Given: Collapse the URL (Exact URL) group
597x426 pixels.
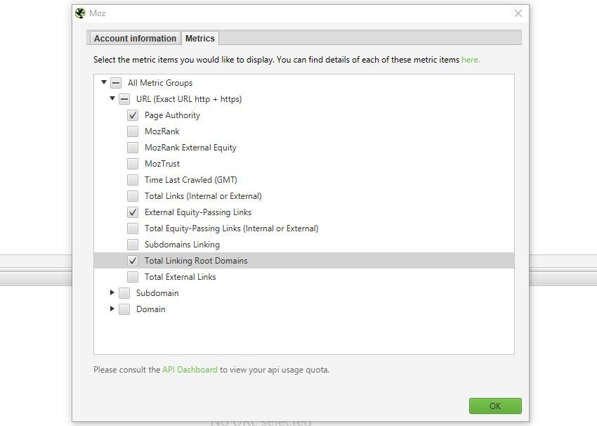Looking at the screenshot, I should 112,99.
